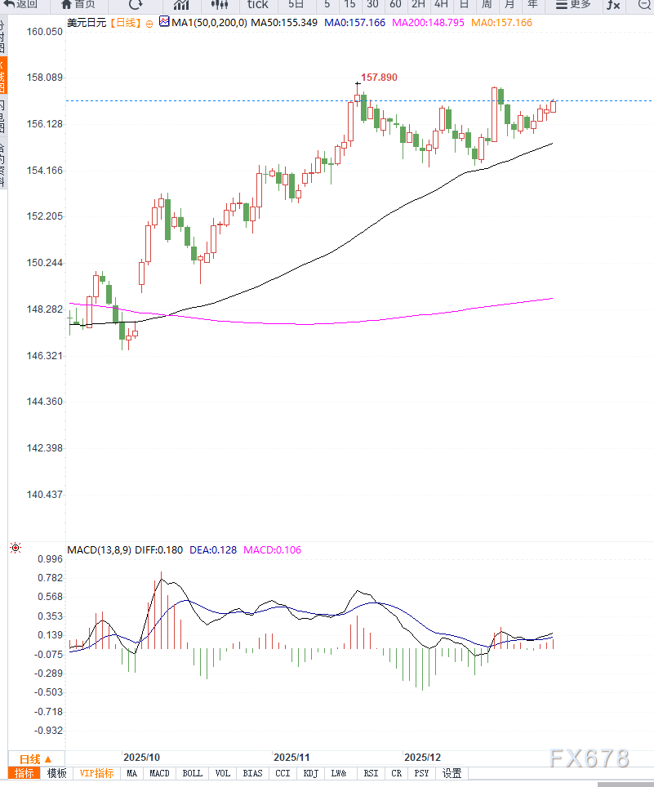Switch to tick timeframe
The image size is (654, 787).
[x=257, y=4]
